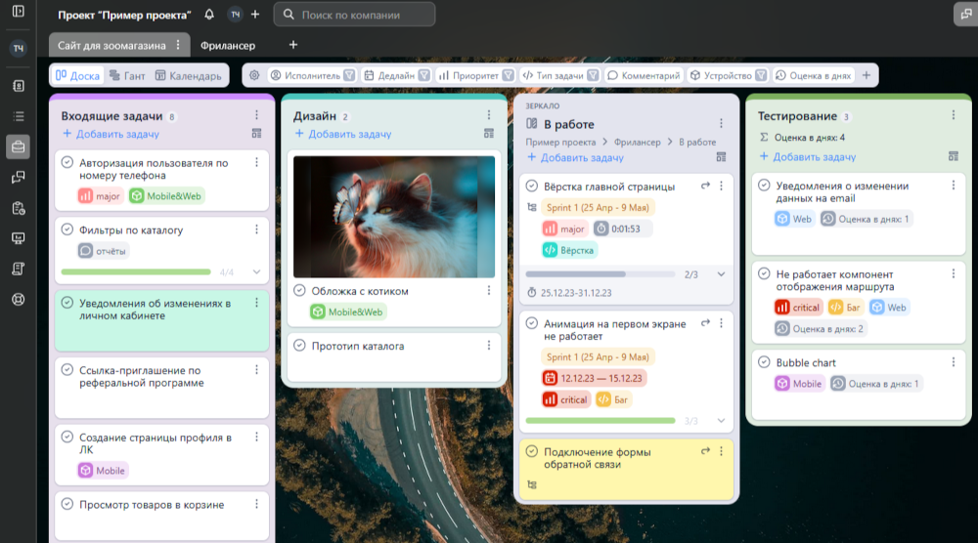Click the plus icon beside the ТЧ avatar
The width and height of the screenshot is (978, 543).
tap(255, 15)
